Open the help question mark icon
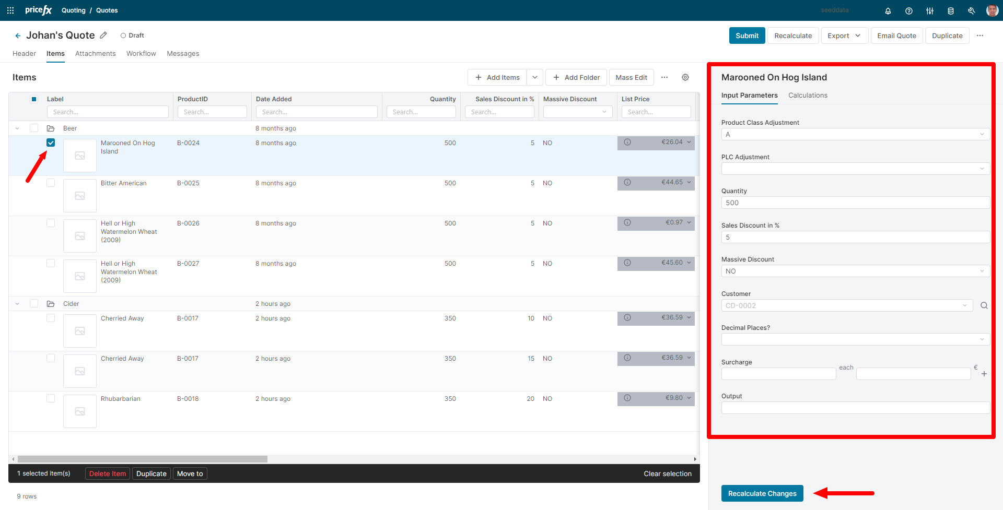This screenshot has height=510, width=1003. (x=908, y=11)
